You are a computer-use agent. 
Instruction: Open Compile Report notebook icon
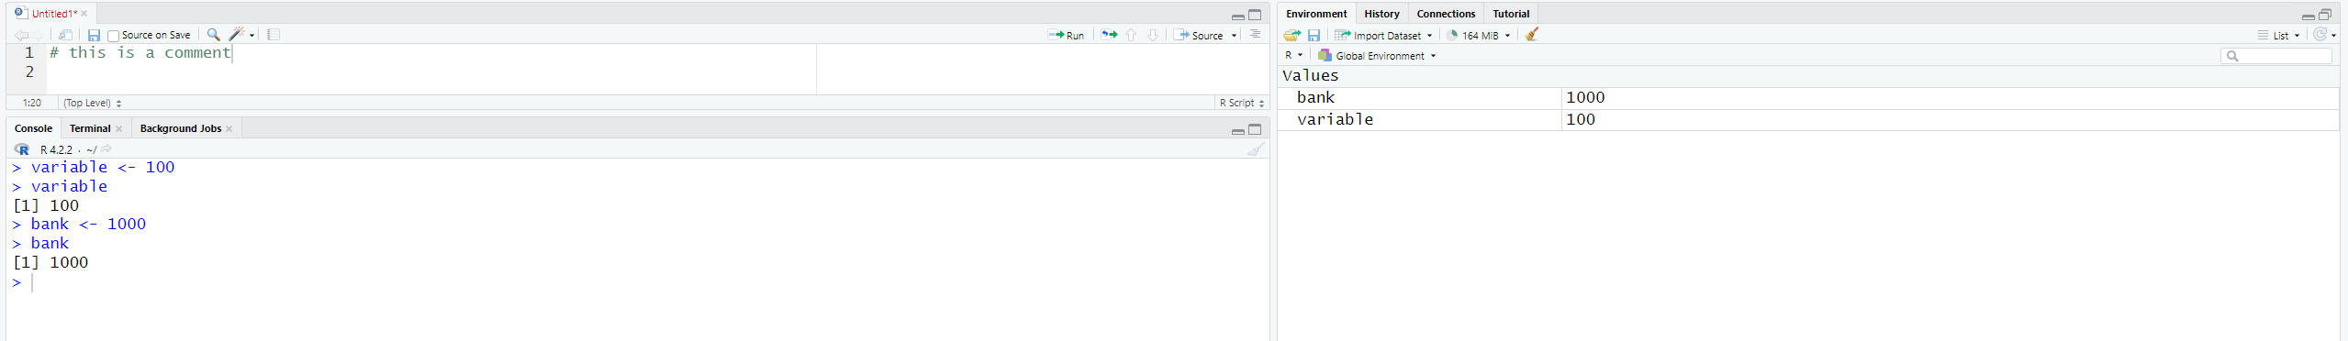[274, 35]
